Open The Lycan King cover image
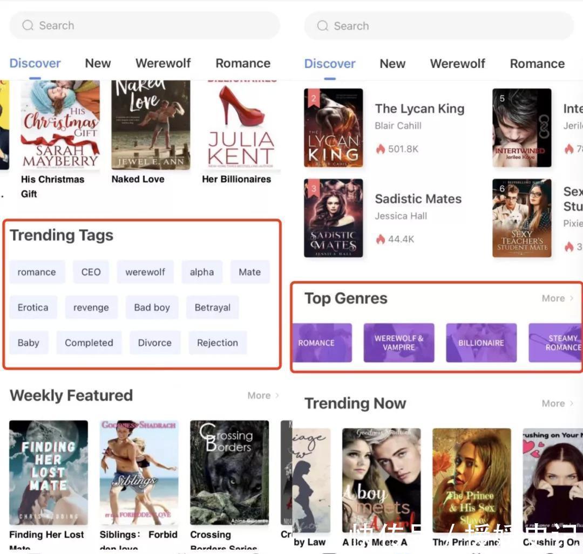583x554 pixels. (x=334, y=128)
